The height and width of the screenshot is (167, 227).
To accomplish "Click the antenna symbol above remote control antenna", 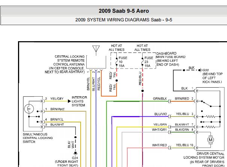I will 96,50.
